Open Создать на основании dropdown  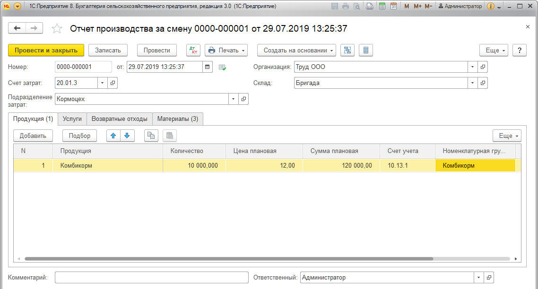(297, 50)
